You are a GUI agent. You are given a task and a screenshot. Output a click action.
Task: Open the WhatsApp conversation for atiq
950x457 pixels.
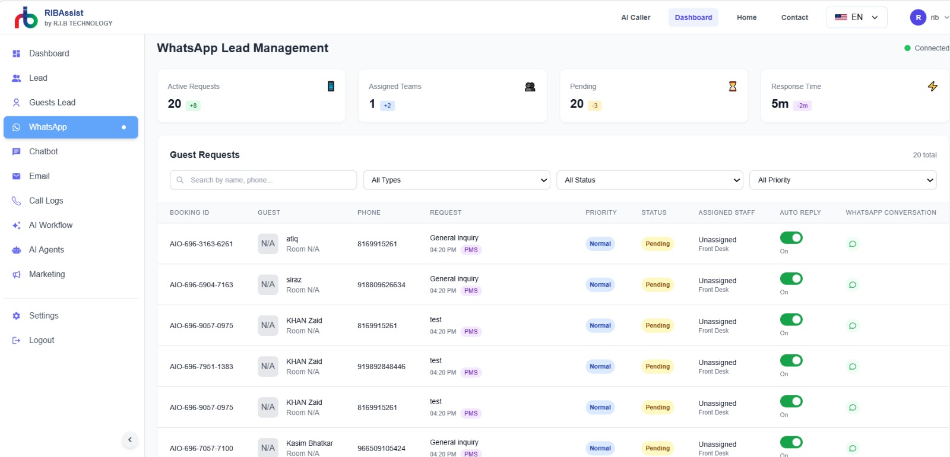pos(853,244)
